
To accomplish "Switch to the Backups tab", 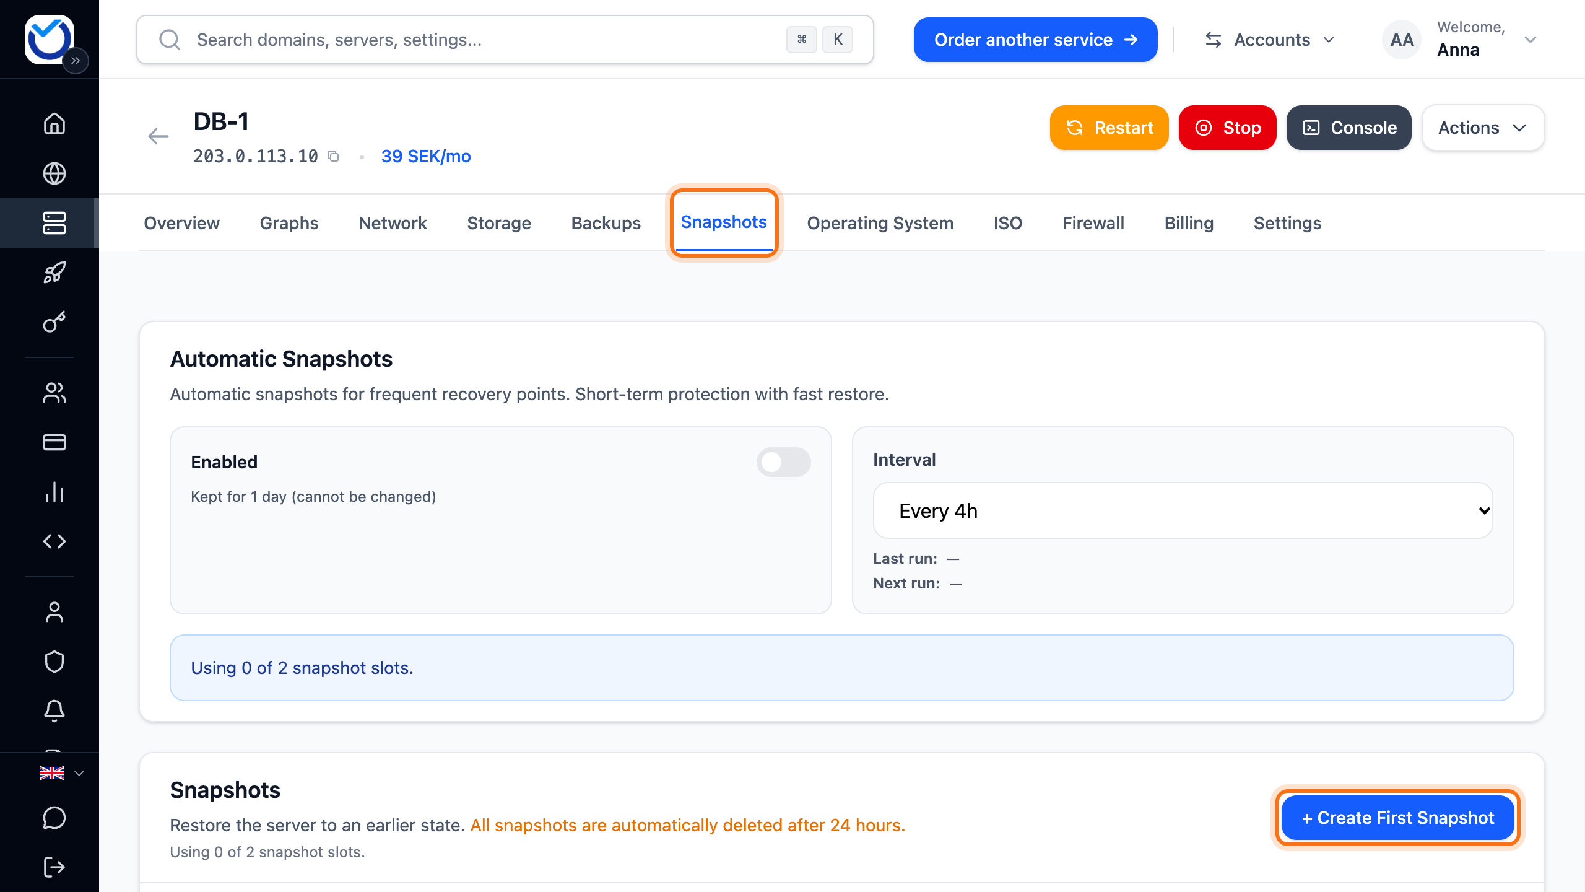I will 606,223.
